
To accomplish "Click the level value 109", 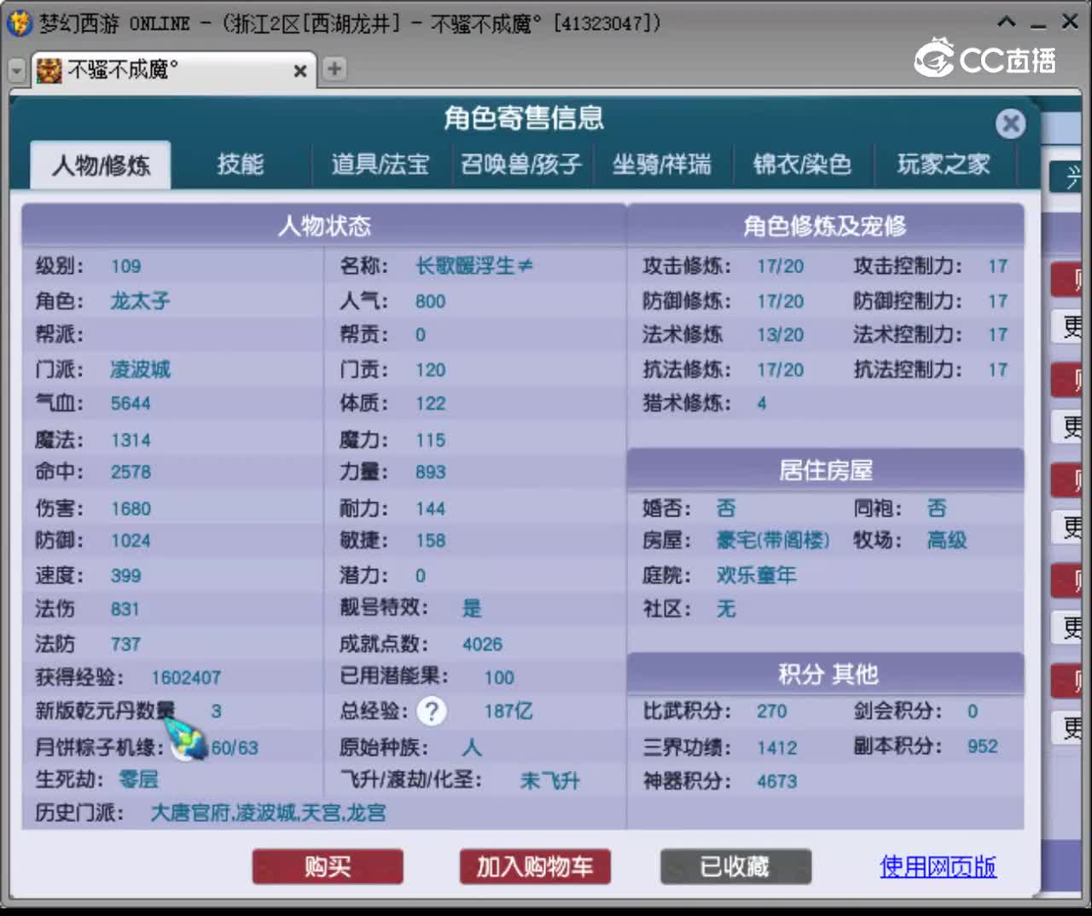I will pos(126,266).
